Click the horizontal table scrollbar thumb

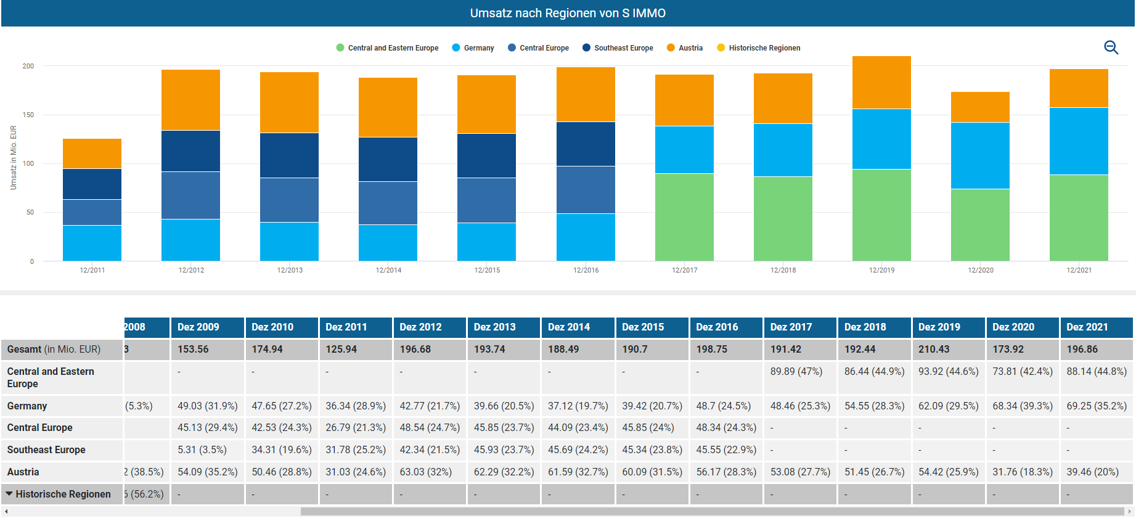point(712,512)
